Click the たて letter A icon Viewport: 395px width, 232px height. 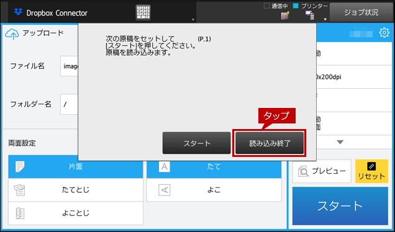pos(164,167)
